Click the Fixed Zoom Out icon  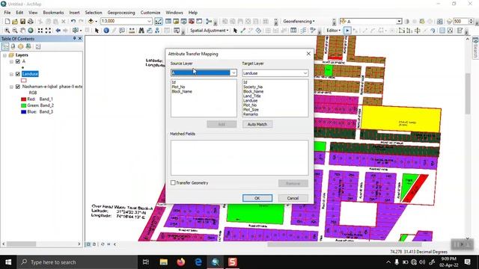tap(48, 31)
